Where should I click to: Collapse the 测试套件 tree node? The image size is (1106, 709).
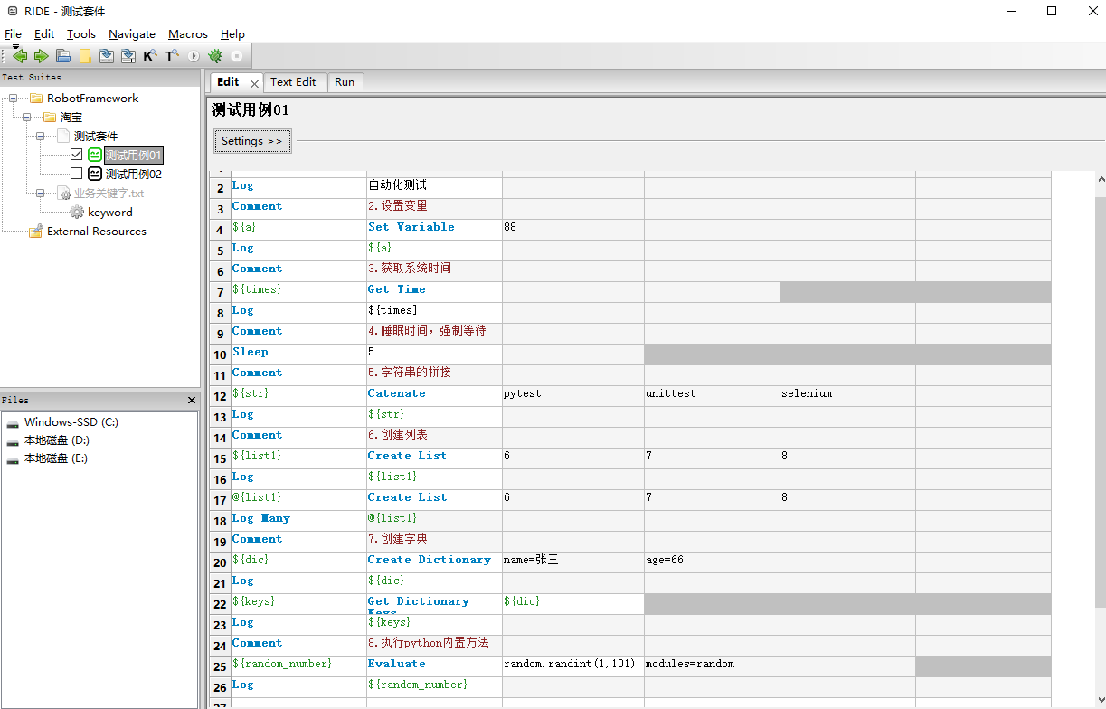pyautogui.click(x=40, y=136)
